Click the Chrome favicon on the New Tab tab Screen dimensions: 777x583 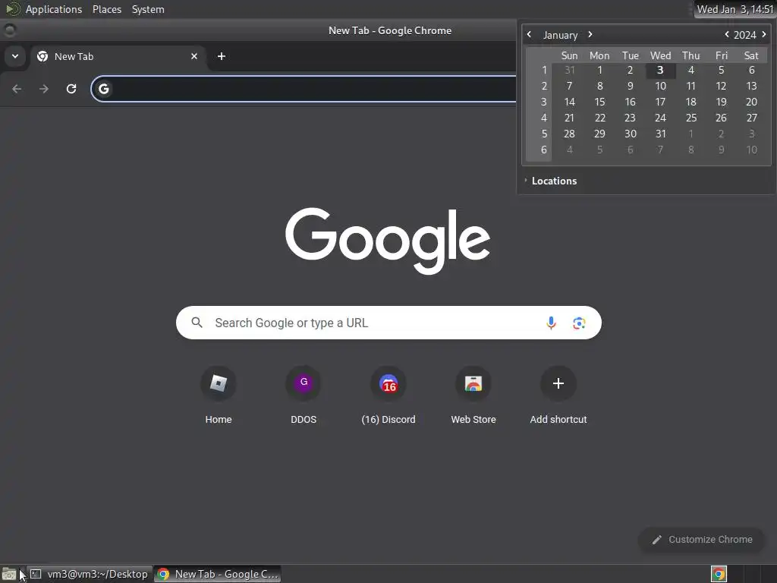[x=42, y=56]
